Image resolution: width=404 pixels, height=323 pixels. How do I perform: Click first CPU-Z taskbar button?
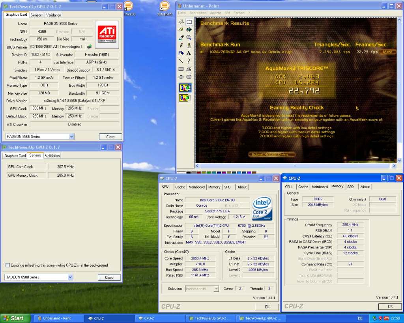(x=110, y=318)
